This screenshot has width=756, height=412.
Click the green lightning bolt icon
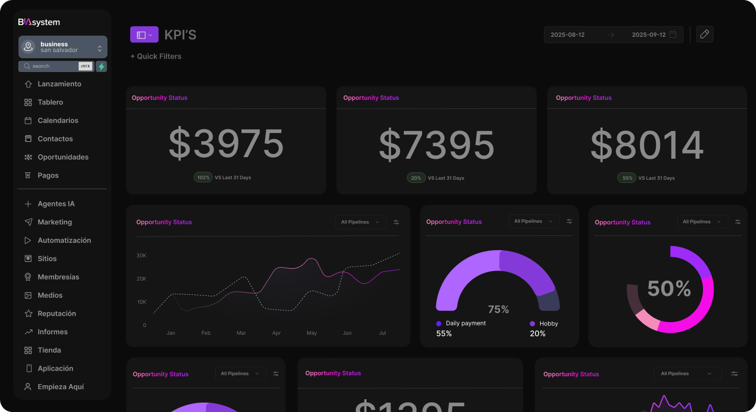click(x=101, y=66)
